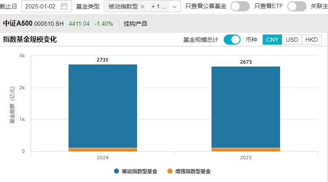Switch currency to USD
Image resolution: width=328 pixels, height=182 pixels.
[x=291, y=40]
